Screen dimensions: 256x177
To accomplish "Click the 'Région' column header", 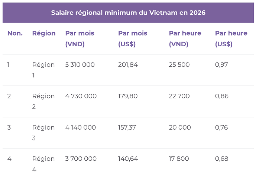I will click(x=44, y=33).
